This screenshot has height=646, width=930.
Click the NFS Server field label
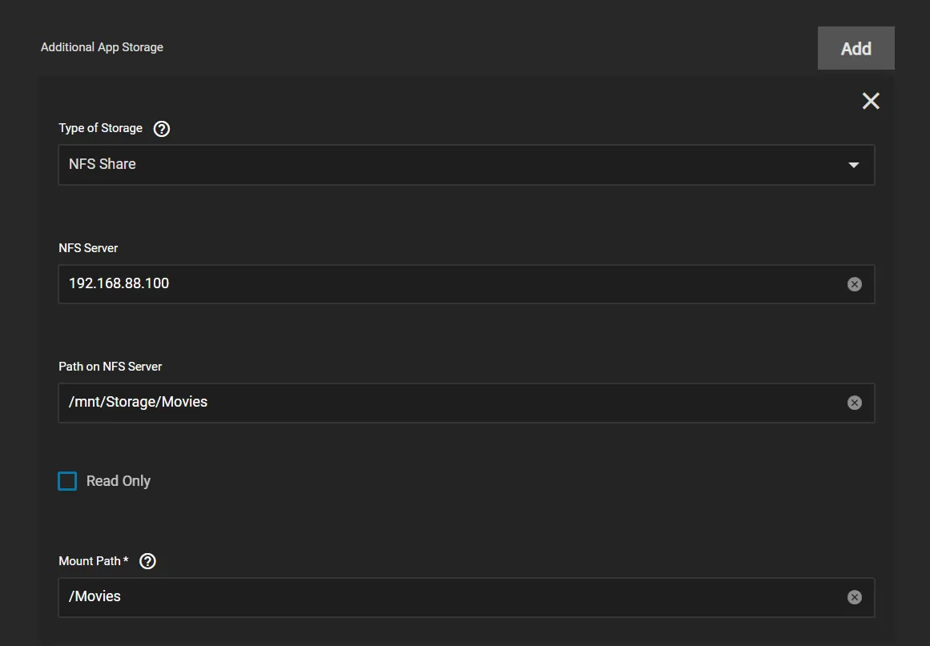point(88,248)
